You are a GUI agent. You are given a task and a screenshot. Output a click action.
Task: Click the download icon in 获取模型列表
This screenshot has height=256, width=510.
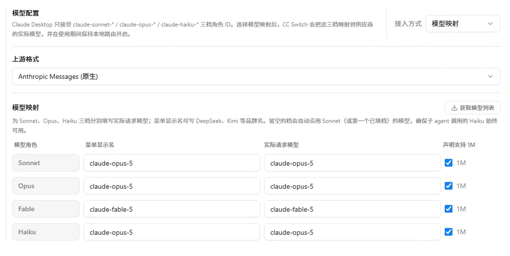[454, 108]
